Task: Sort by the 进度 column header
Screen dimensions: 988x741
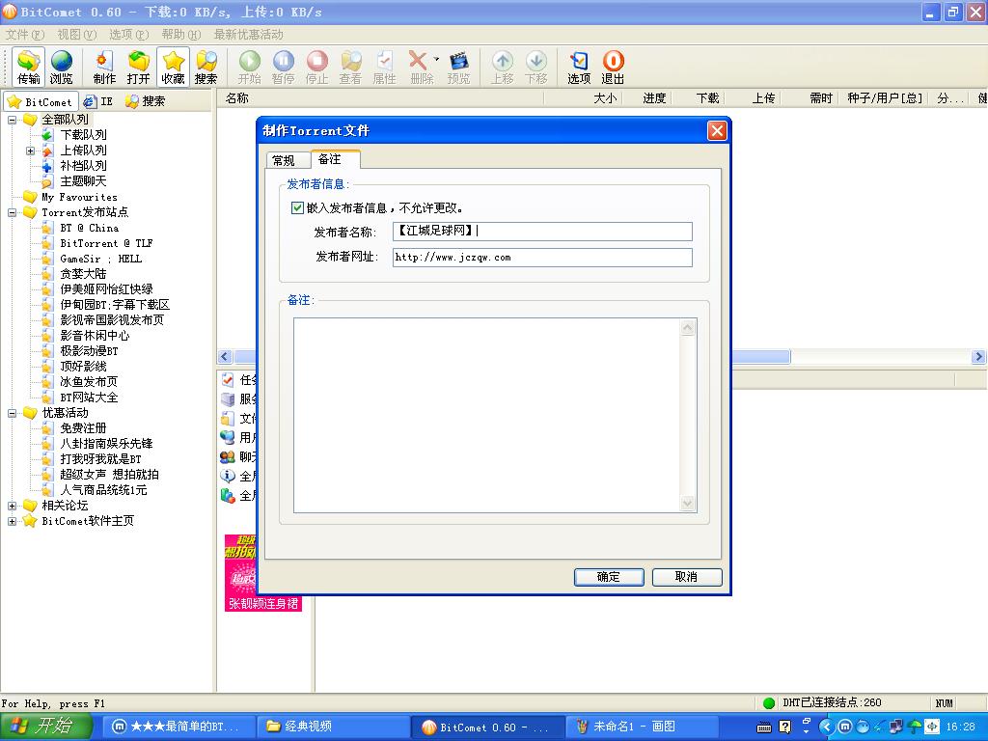Action: click(x=654, y=98)
